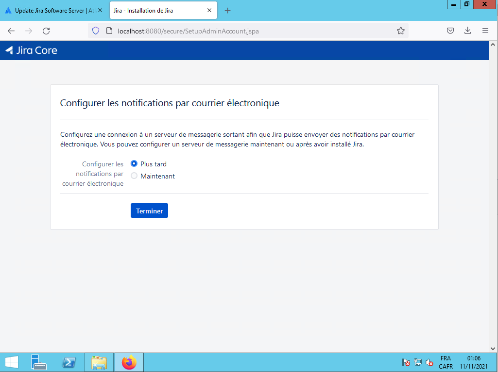The width and height of the screenshot is (498, 372).
Task: Bookmark this page with the star icon
Action: pyautogui.click(x=400, y=31)
